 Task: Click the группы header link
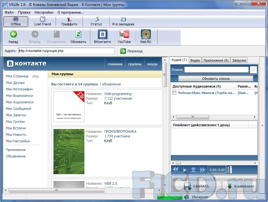click(x=135, y=64)
